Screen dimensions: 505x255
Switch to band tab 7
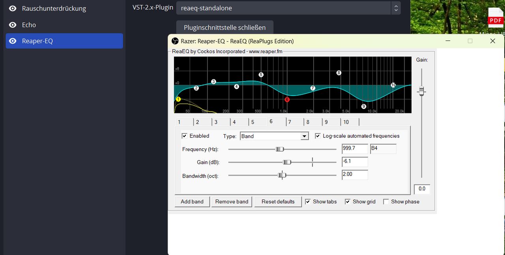[x=294, y=122]
